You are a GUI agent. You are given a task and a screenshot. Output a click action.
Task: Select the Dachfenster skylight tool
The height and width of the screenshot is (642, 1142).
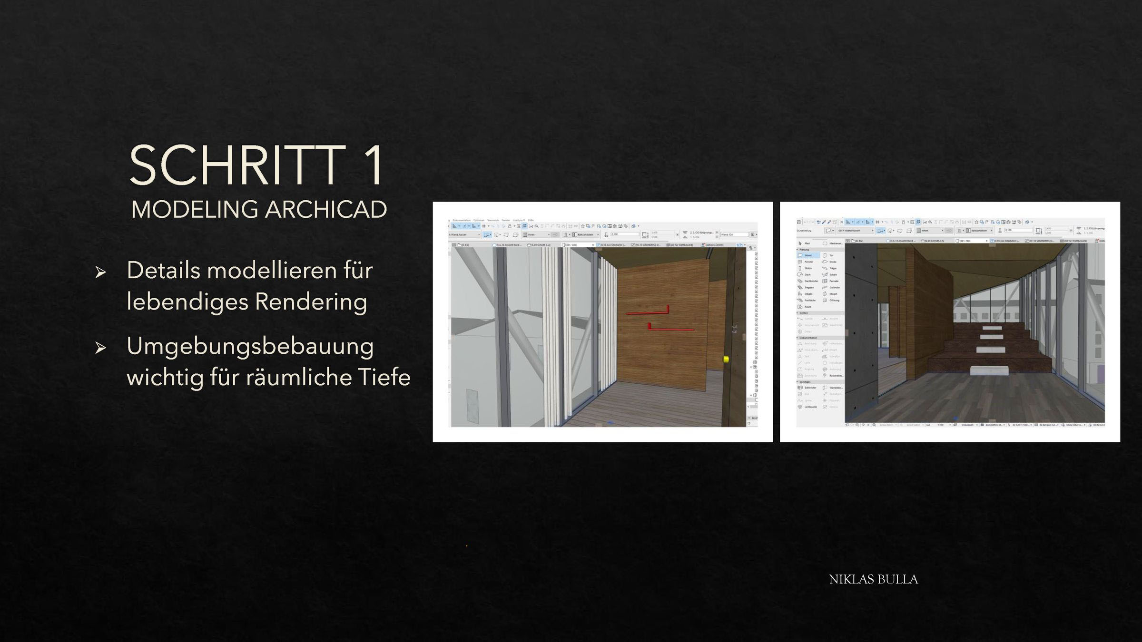(808, 281)
